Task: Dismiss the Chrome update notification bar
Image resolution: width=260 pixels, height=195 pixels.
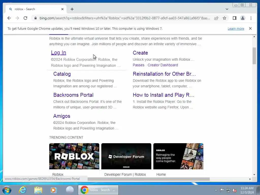Action: (x=250, y=28)
